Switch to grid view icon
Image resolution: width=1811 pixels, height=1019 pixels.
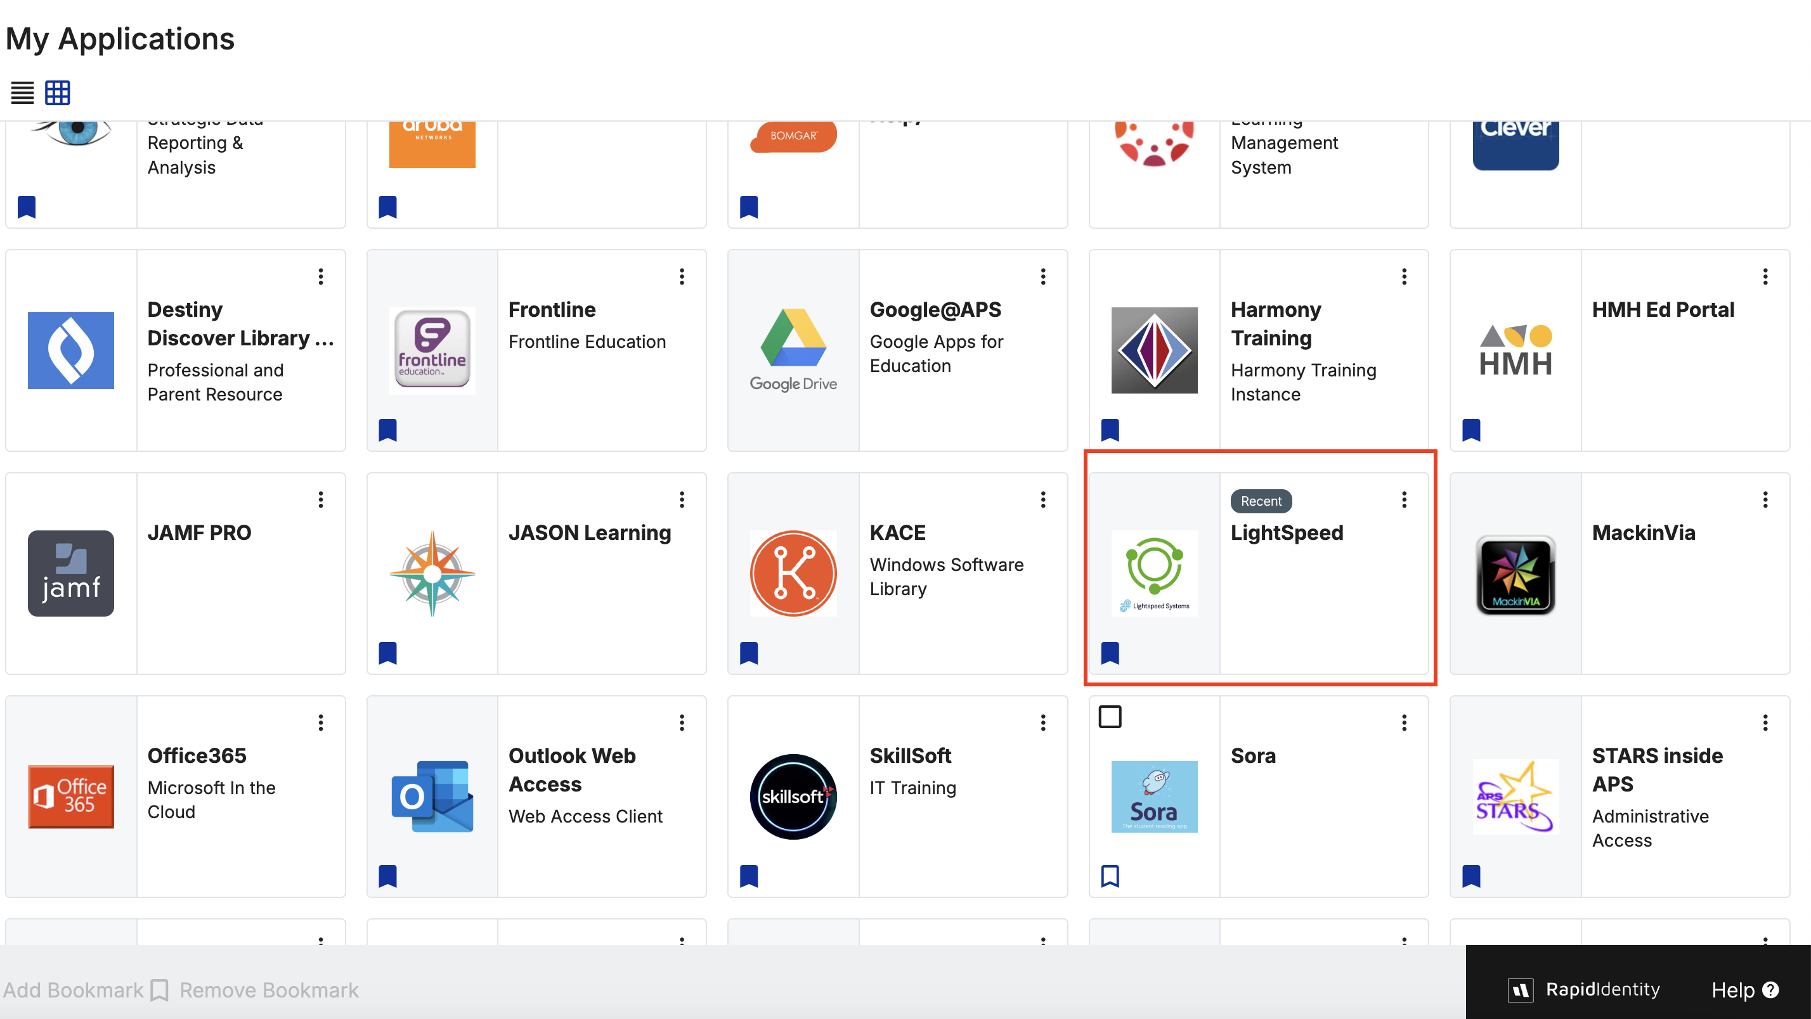[x=58, y=92]
